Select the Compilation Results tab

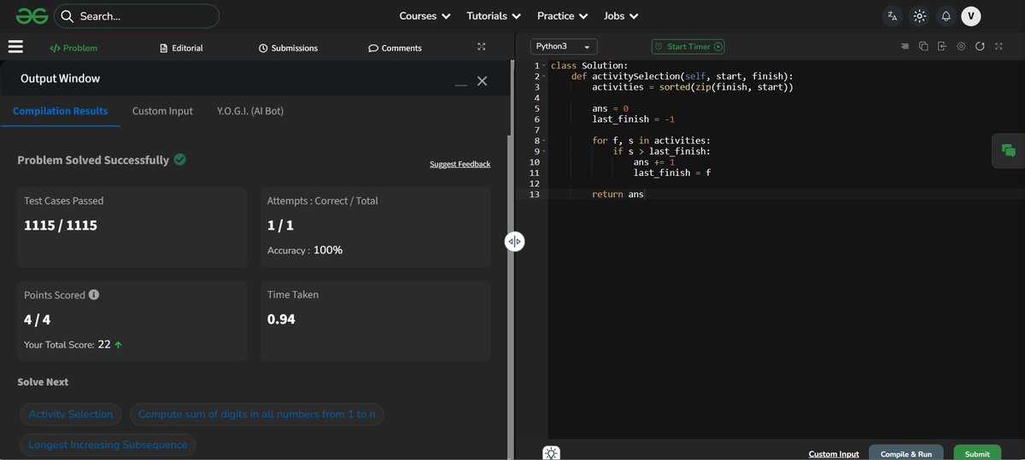click(x=61, y=111)
